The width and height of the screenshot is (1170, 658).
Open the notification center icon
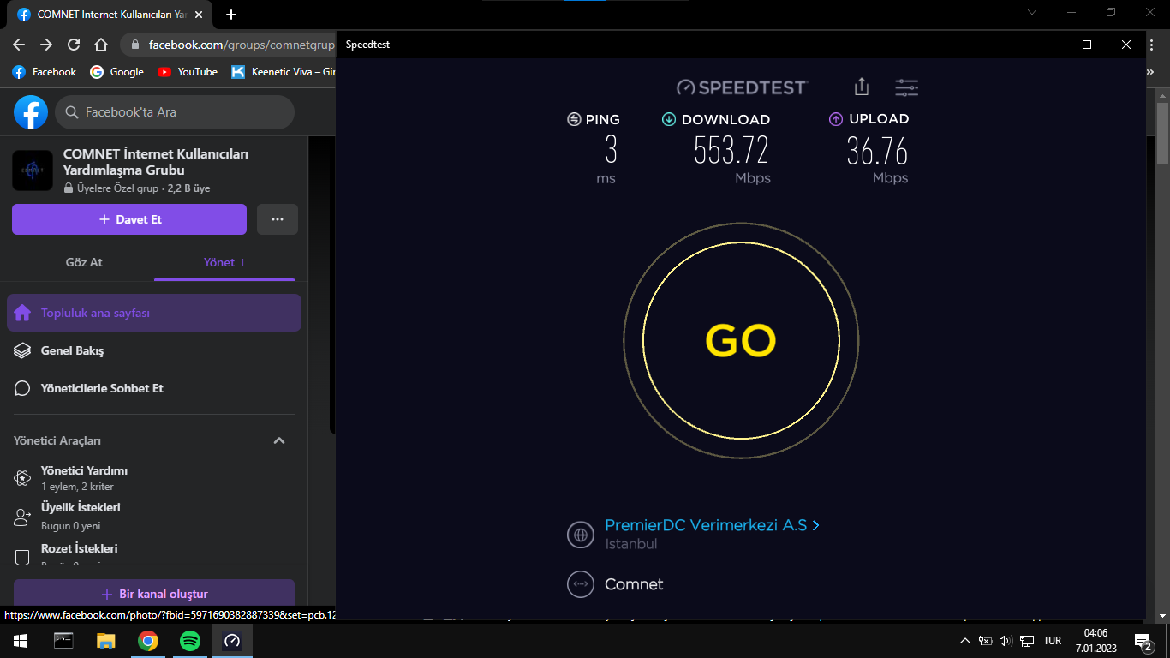click(1143, 640)
